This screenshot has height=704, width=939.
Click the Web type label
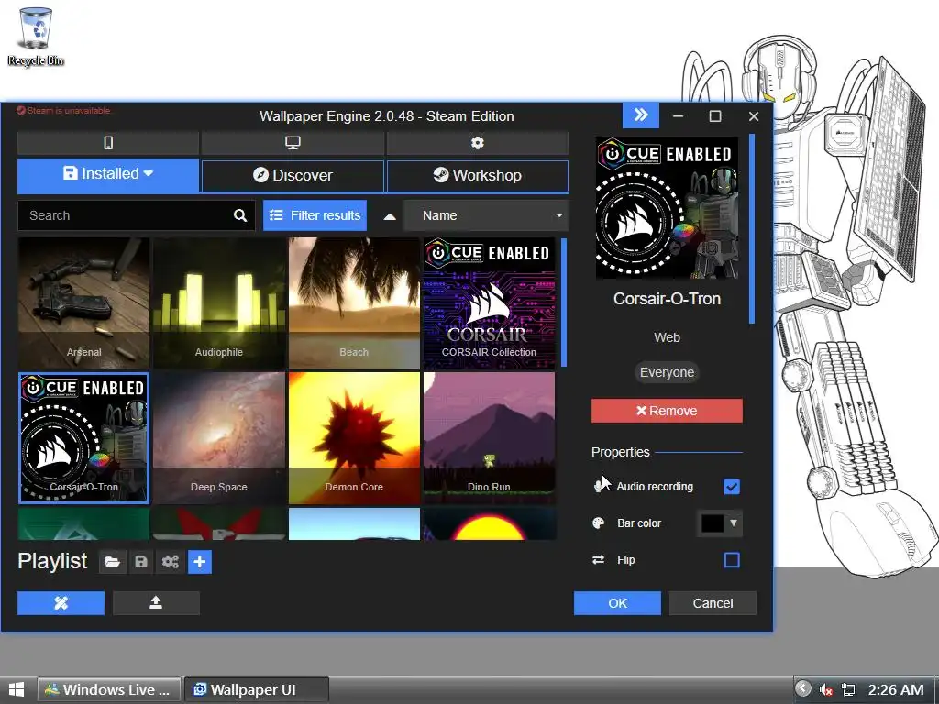pos(667,337)
